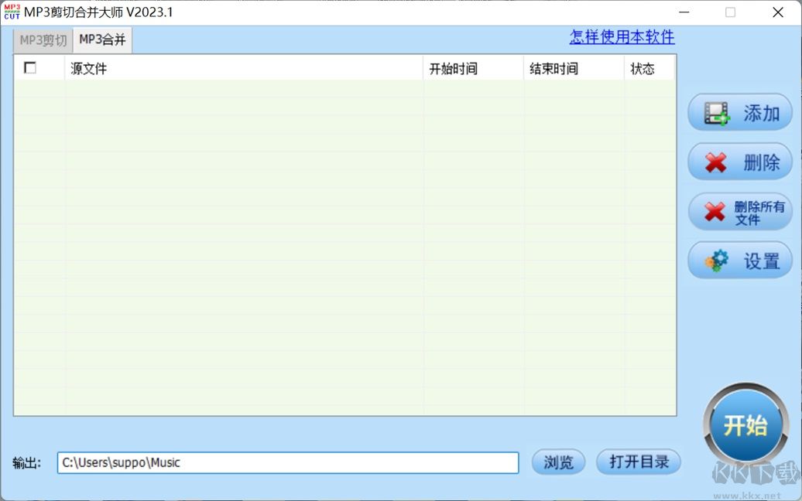Image resolution: width=802 pixels, height=501 pixels.
Task: Select the MP3合并 tab
Action: [x=101, y=39]
